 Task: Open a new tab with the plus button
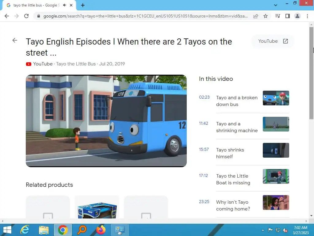83,5
